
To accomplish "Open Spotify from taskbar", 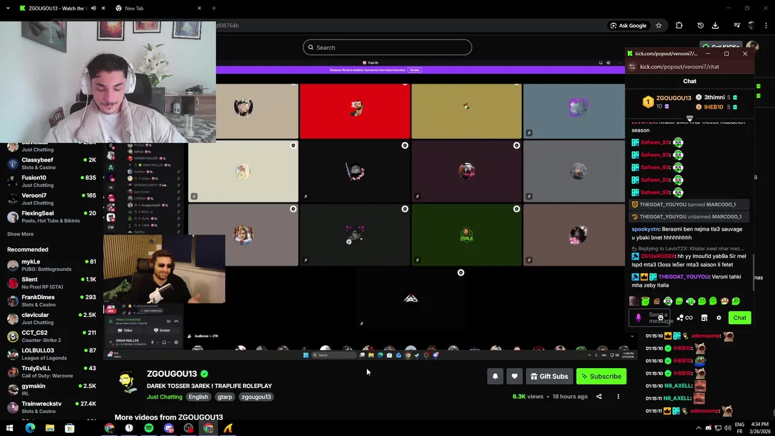I will 149,428.
